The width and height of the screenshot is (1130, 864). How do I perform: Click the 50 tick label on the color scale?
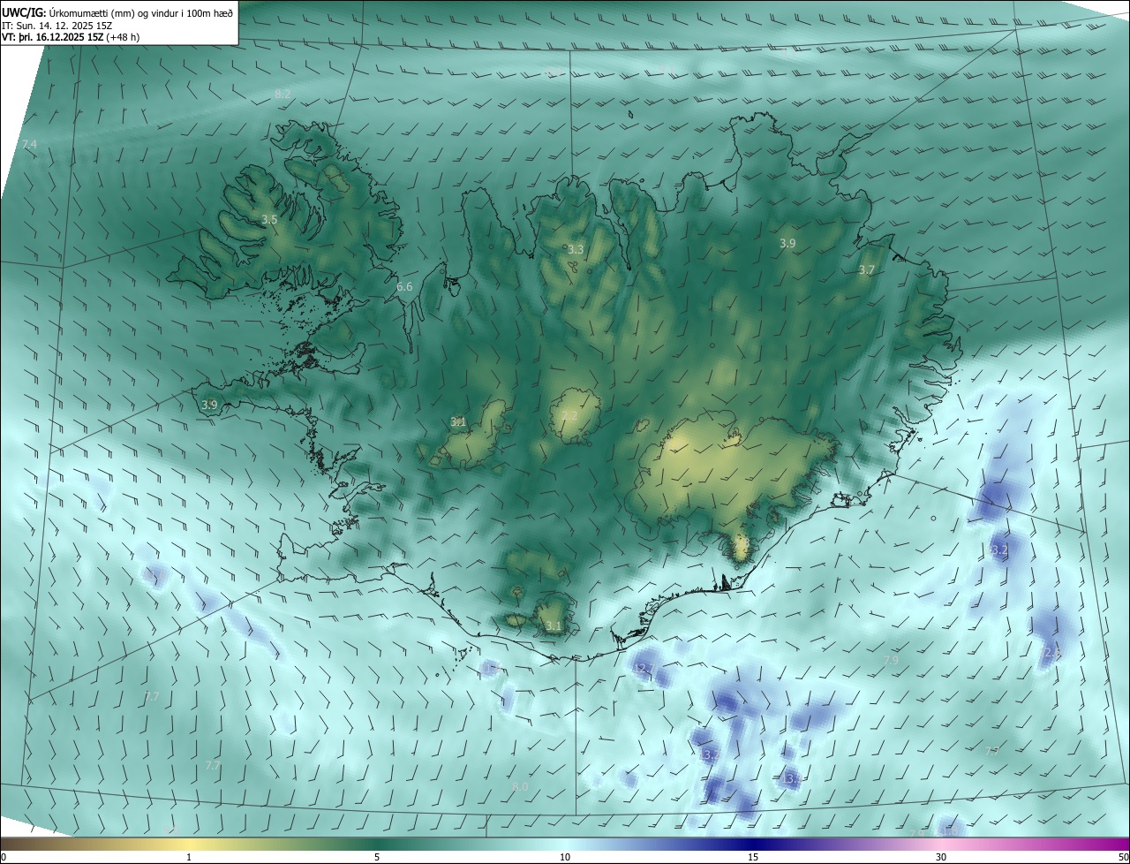[1122, 857]
